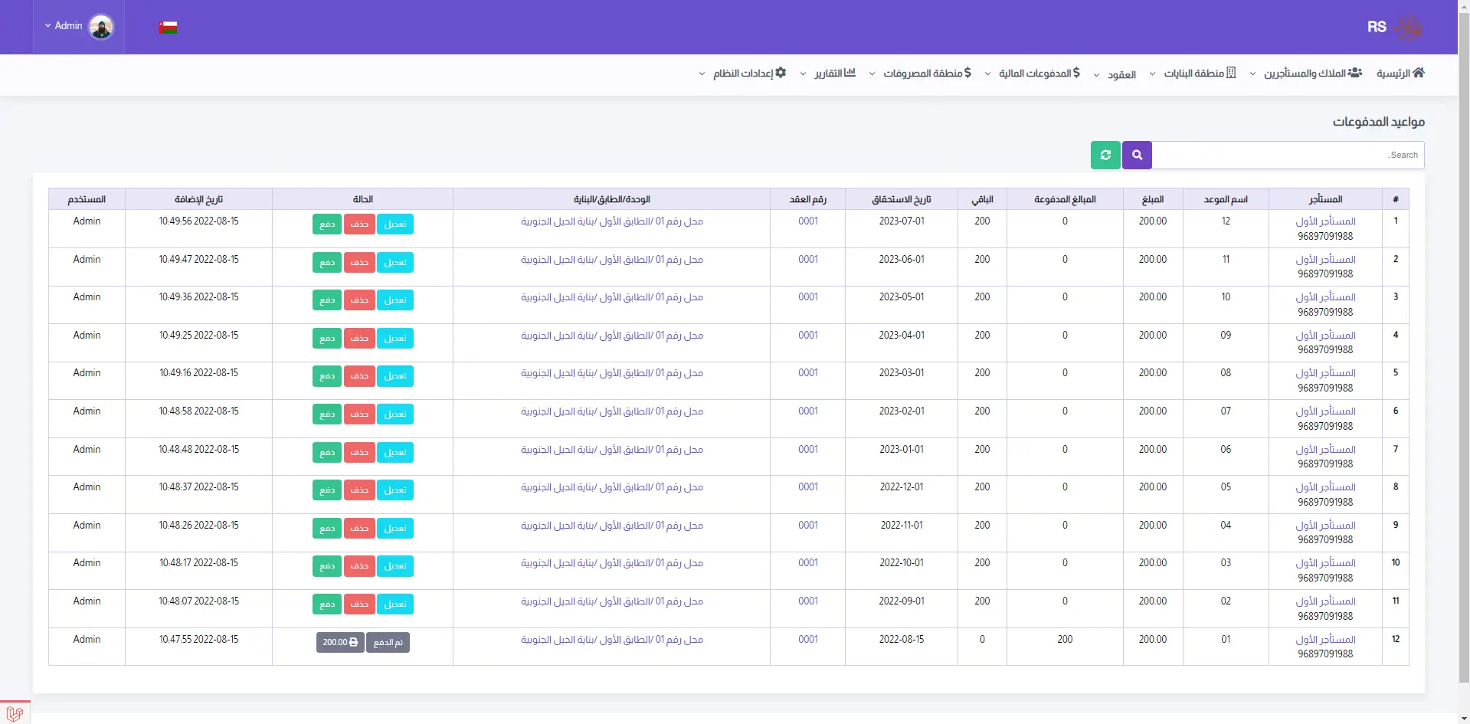Click the Laravel debugbar icon at bottom left
The width and height of the screenshot is (1470, 724).
15,713
